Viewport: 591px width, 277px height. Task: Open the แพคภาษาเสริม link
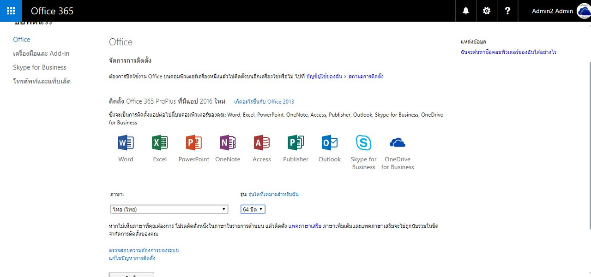coord(305,226)
